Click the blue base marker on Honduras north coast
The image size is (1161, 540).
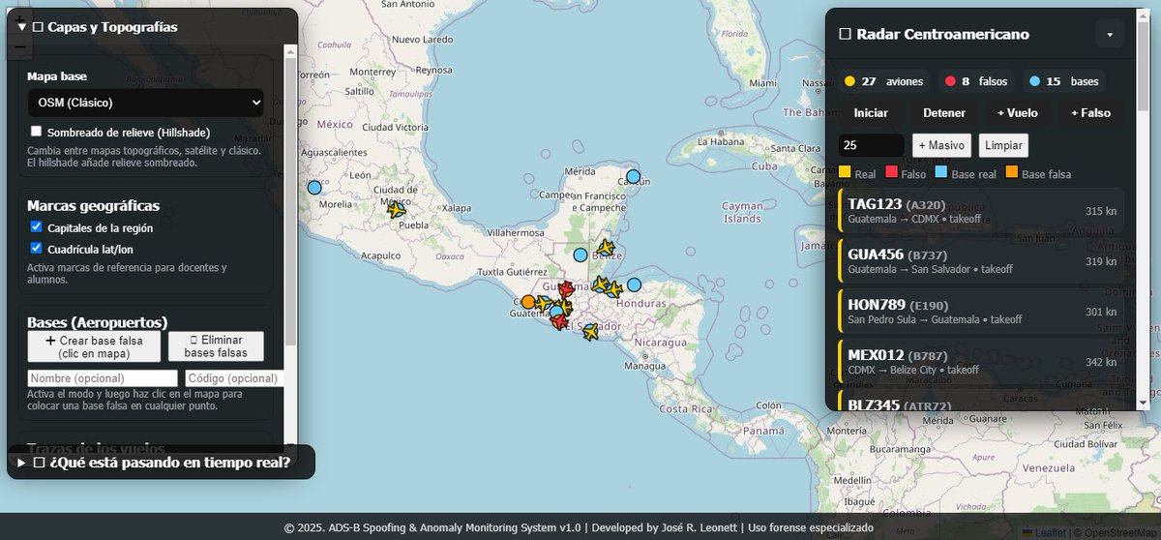tap(634, 285)
